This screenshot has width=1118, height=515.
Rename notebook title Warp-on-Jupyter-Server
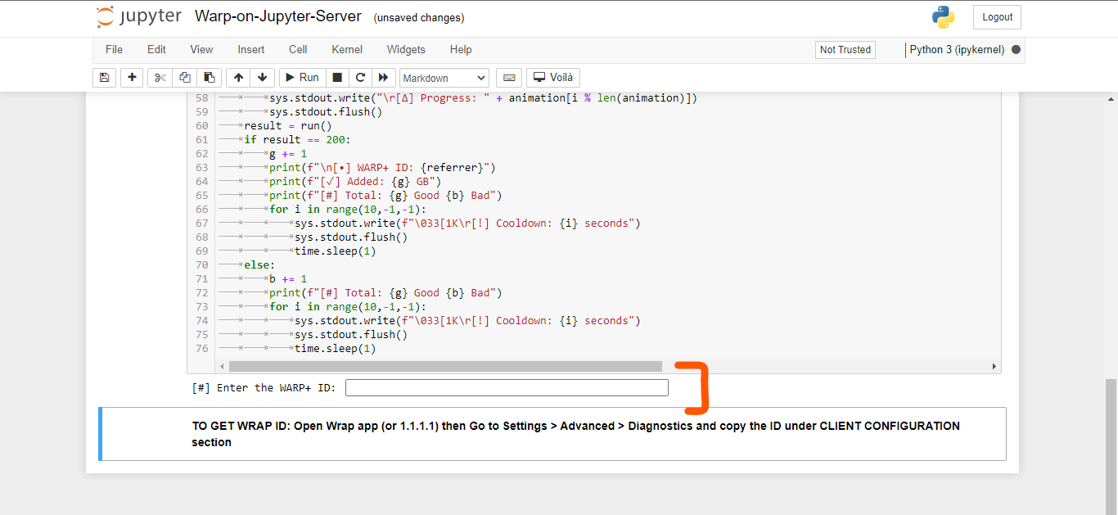click(x=279, y=17)
